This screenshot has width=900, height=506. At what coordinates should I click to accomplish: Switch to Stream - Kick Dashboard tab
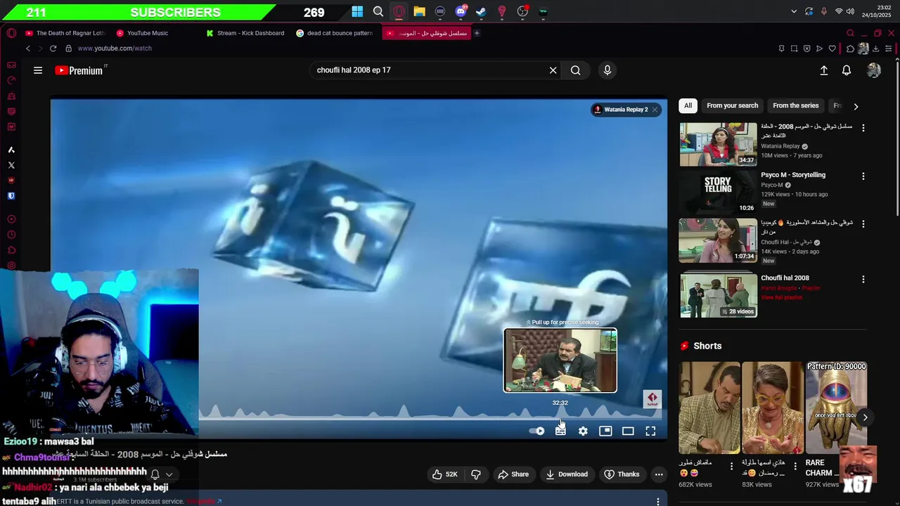point(245,33)
